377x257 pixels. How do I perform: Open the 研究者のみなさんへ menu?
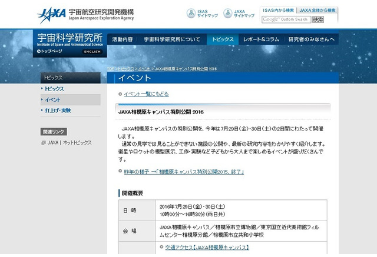point(312,39)
